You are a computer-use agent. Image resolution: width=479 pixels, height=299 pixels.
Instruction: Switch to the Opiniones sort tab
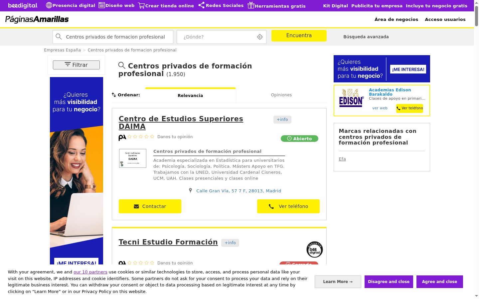coord(281,95)
